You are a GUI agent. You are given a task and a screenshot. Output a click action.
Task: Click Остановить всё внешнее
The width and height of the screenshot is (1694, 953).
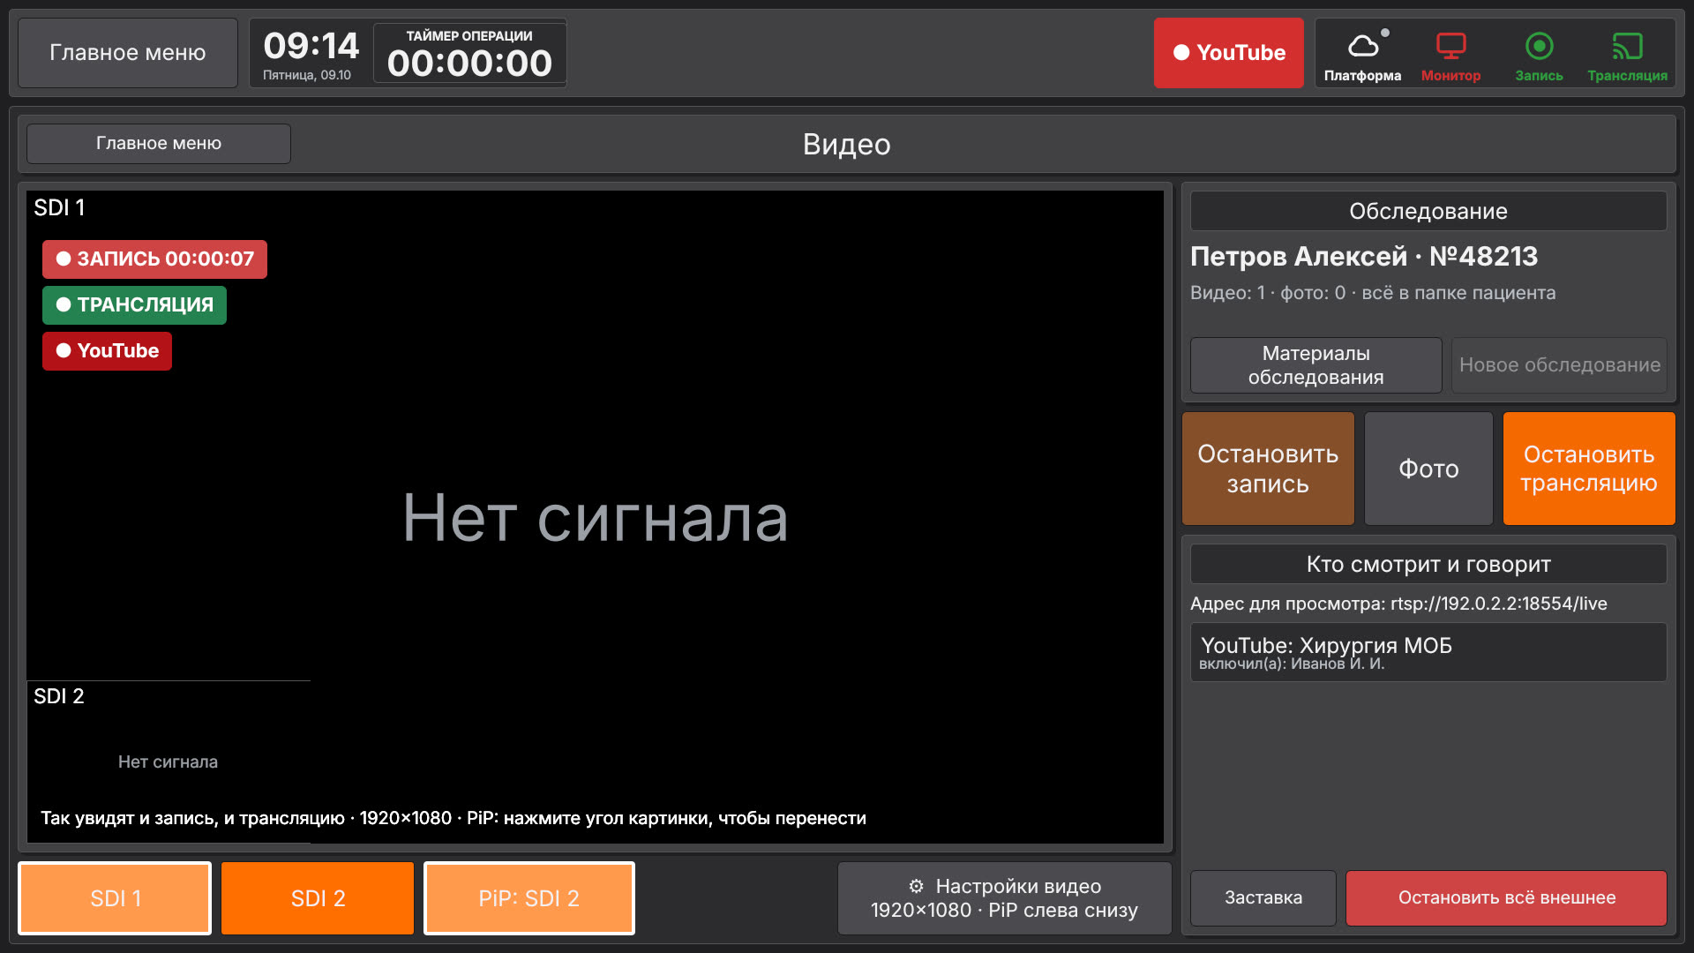click(x=1506, y=898)
